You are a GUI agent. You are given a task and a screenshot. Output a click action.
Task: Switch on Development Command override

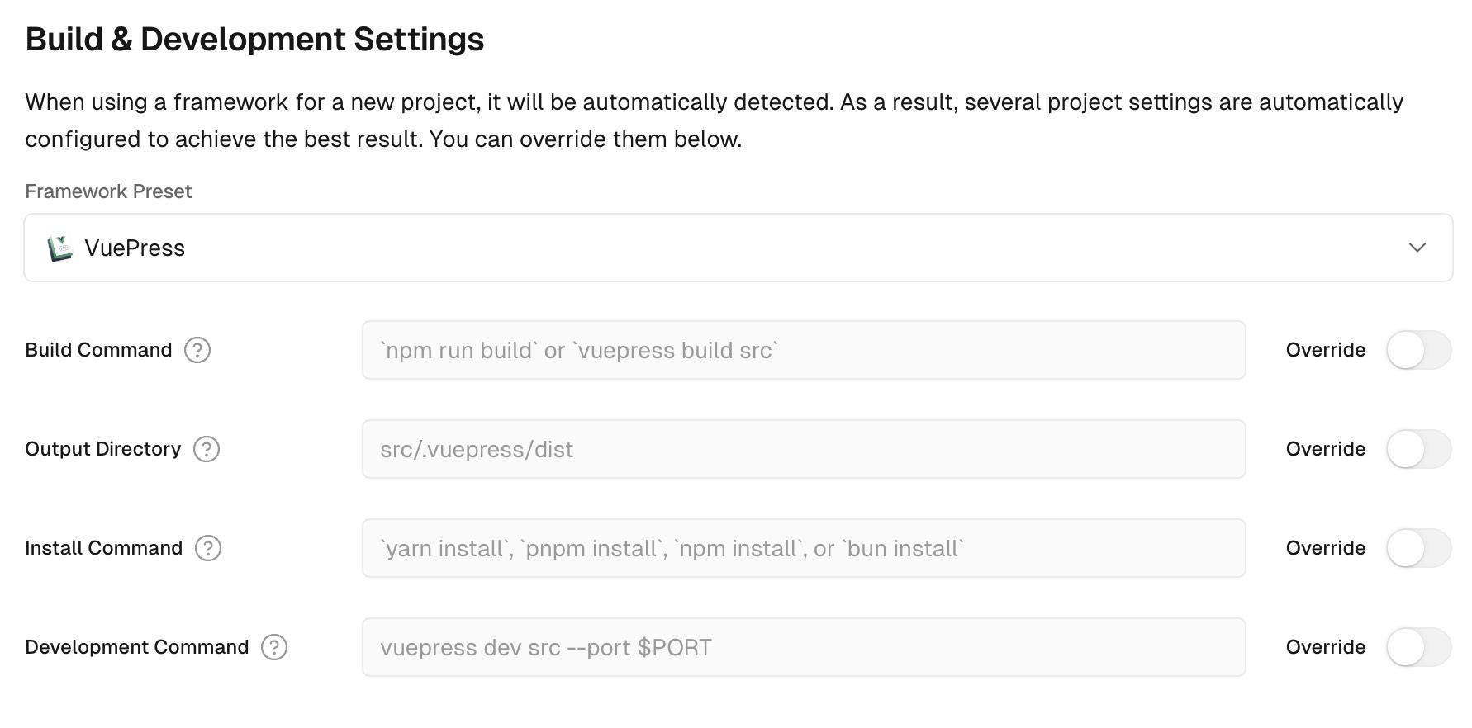(1417, 647)
